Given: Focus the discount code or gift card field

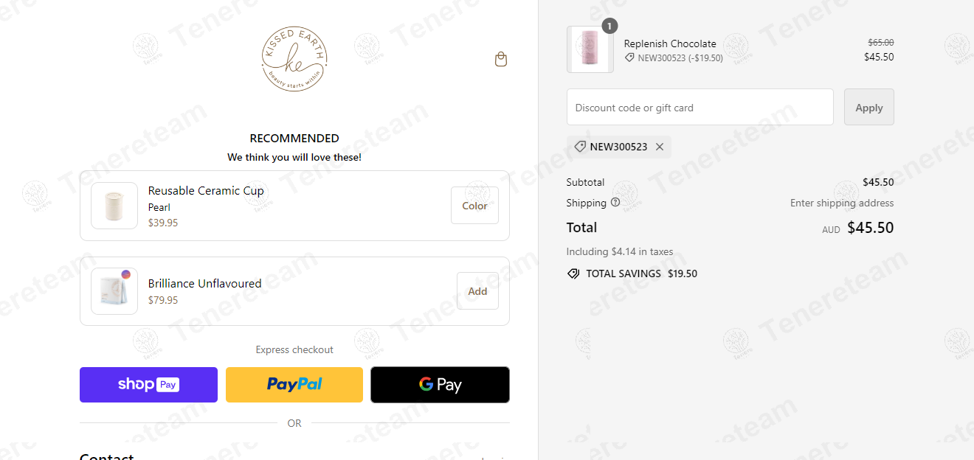Looking at the screenshot, I should pos(700,108).
